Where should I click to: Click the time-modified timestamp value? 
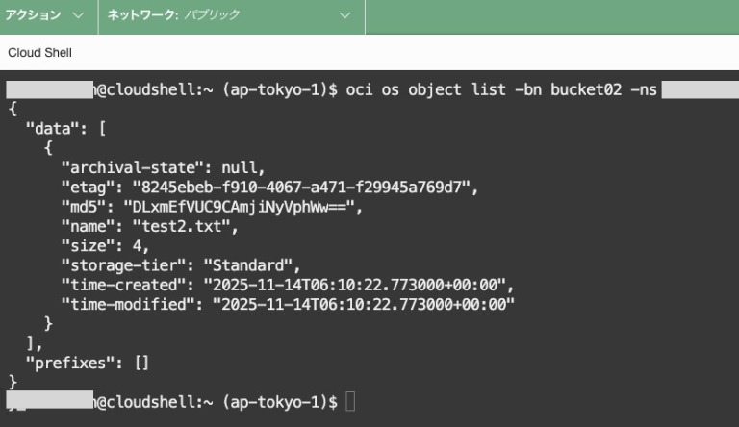368,304
